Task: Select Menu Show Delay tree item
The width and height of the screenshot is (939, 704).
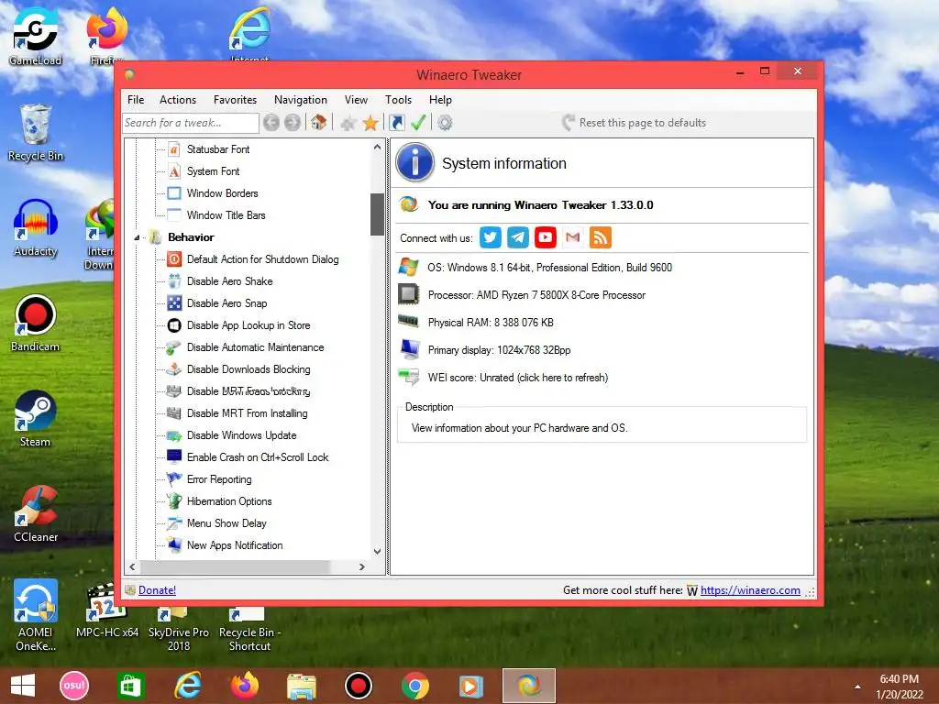Action: (x=226, y=523)
